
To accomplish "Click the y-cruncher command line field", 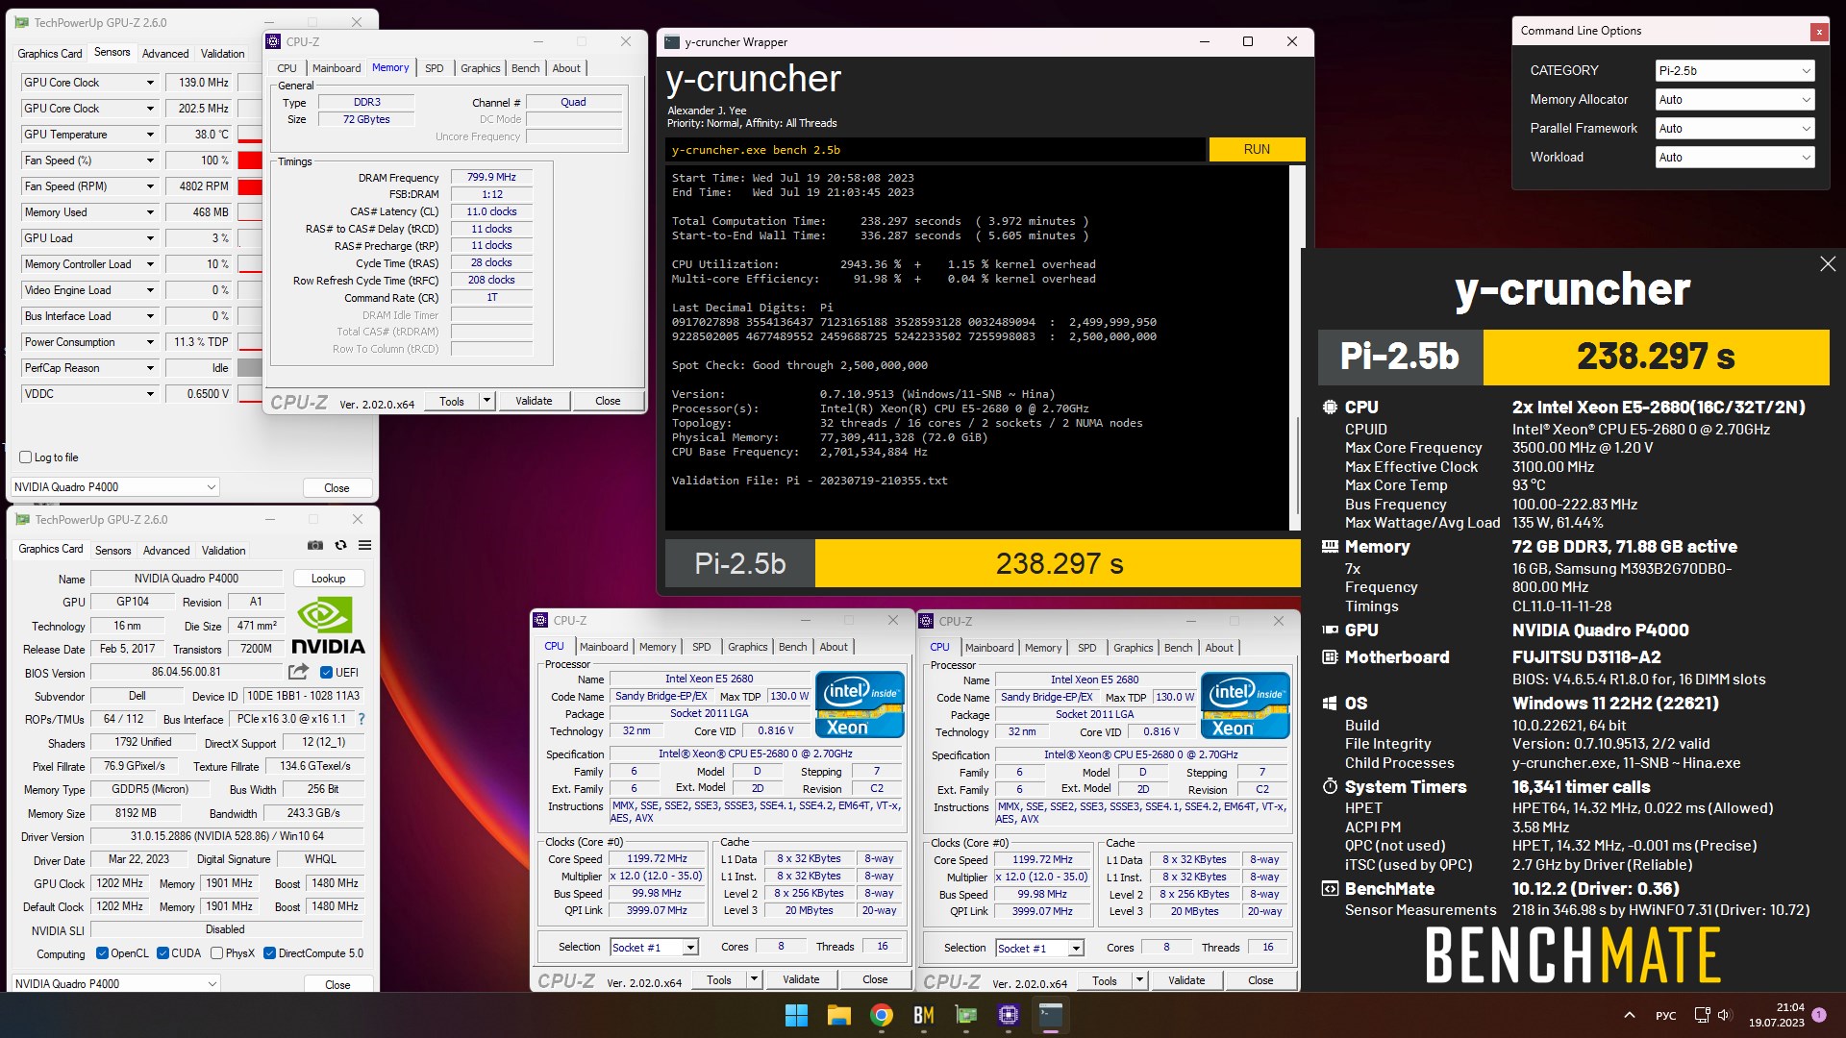I will pos(935,150).
